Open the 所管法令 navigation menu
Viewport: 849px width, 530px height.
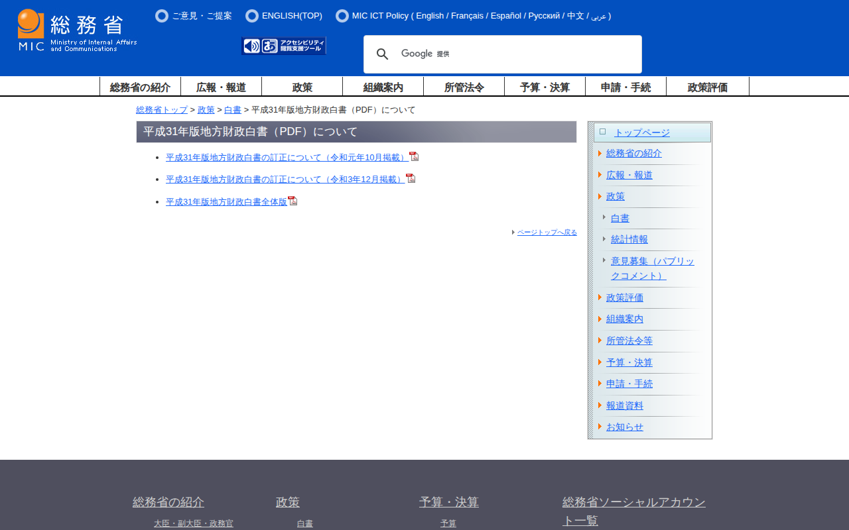pyautogui.click(x=464, y=87)
